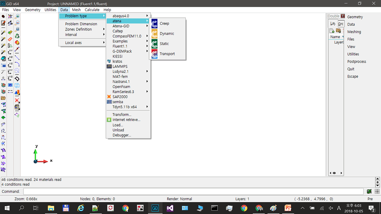381x214 pixels.
Task: Open the Mesh menu
Action: coord(76,10)
